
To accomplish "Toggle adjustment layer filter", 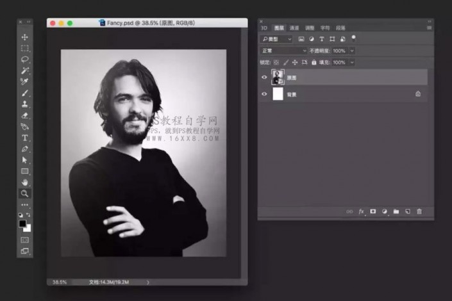I will [312, 39].
